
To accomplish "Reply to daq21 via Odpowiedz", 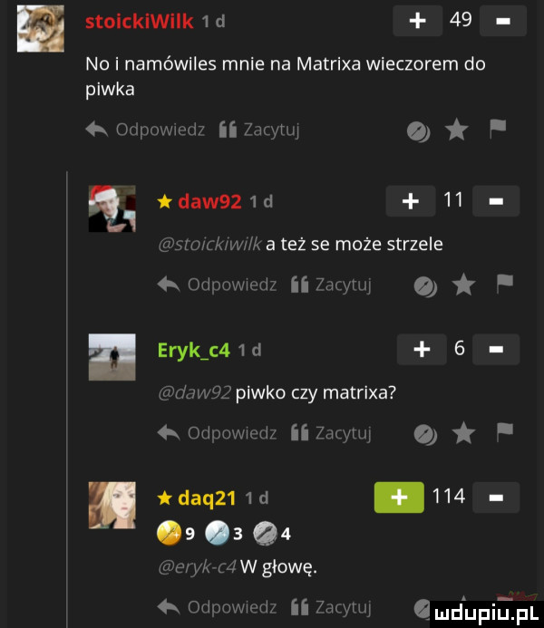I will pyautogui.click(x=217, y=607).
